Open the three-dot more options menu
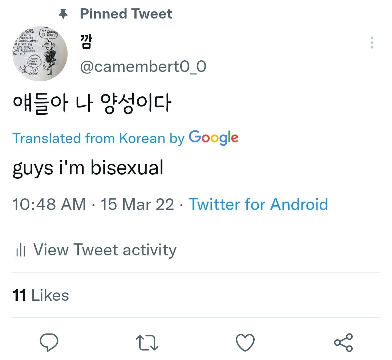This screenshot has height=360, width=392. (372, 43)
